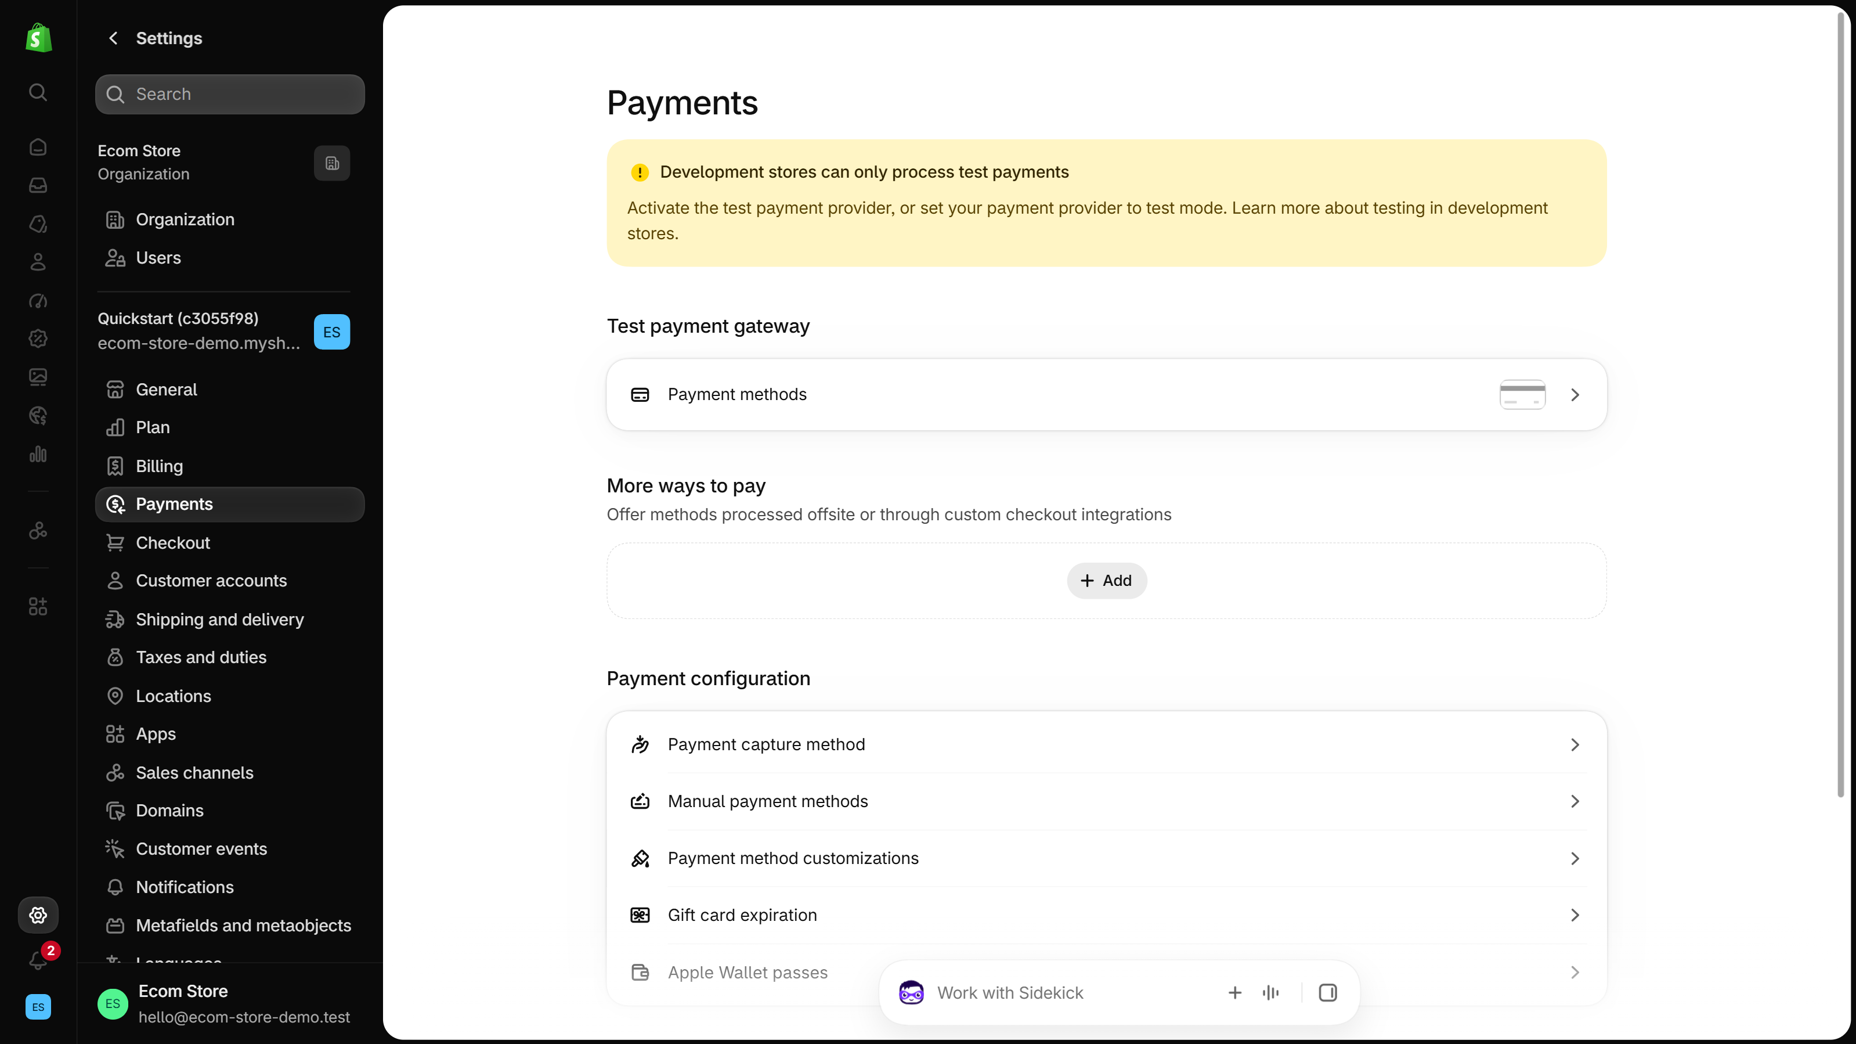Click the ES store avatar badge
This screenshot has width=1856, height=1044.
[x=332, y=332]
